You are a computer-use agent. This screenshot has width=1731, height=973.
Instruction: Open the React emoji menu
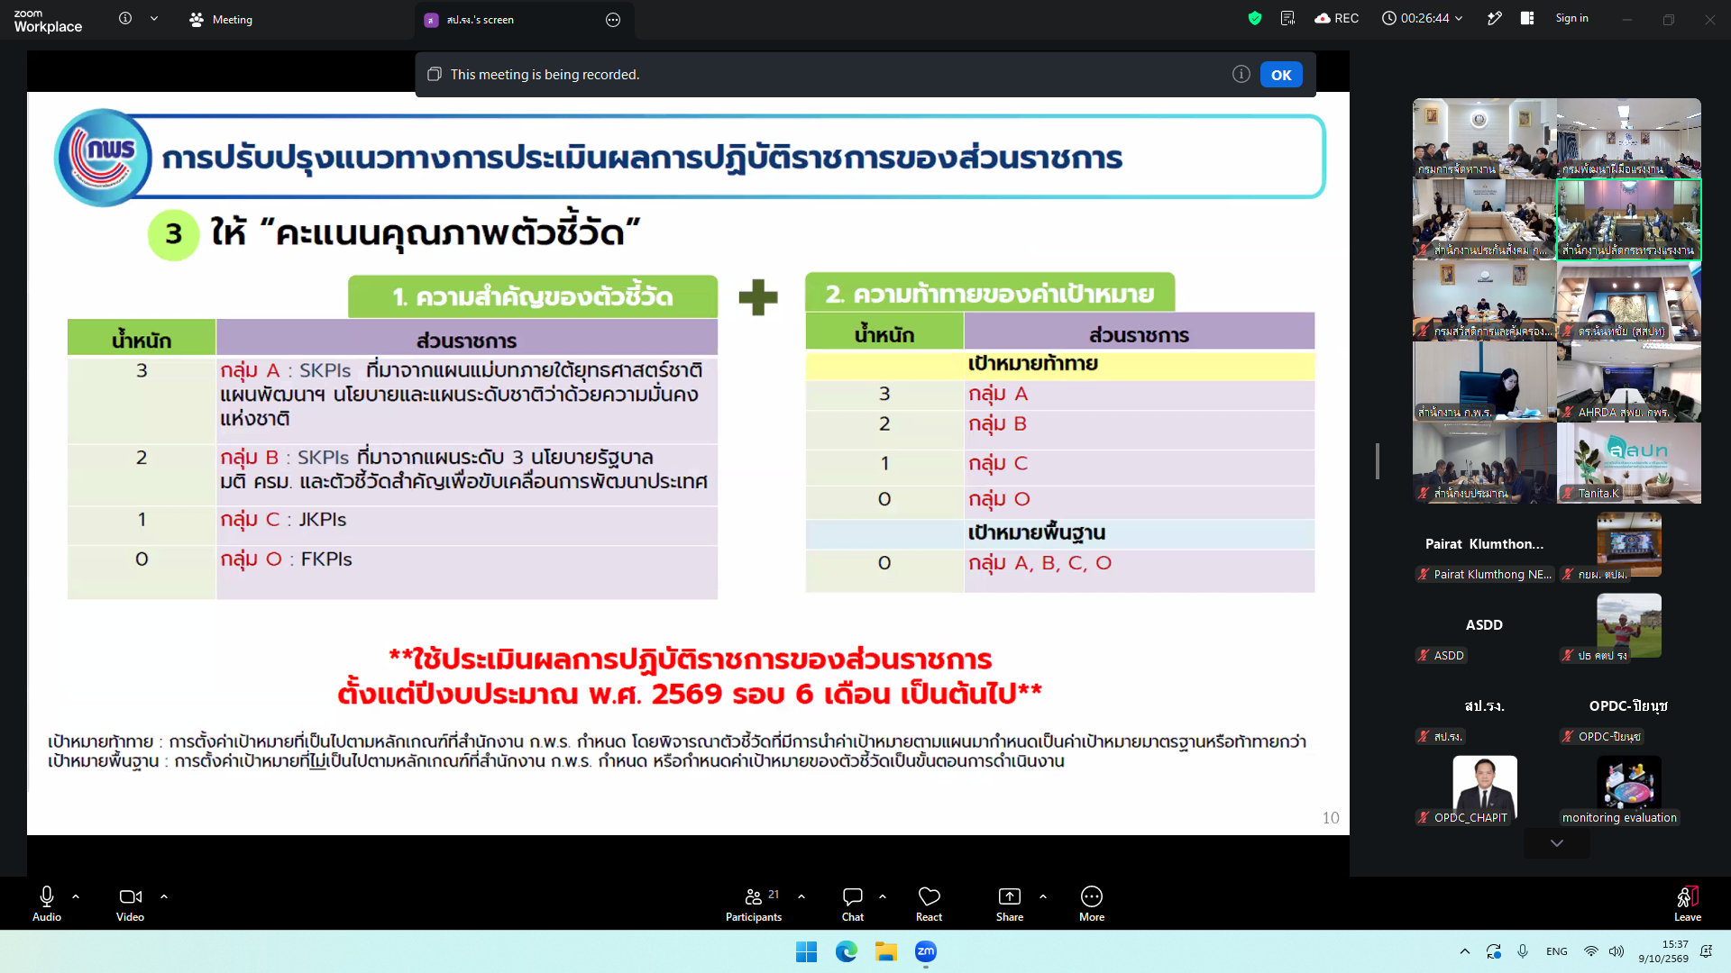[929, 904]
